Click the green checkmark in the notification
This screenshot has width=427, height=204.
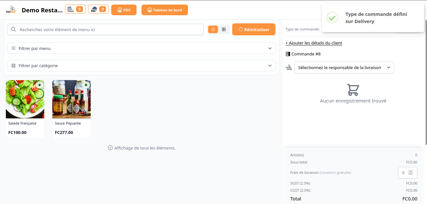332,18
